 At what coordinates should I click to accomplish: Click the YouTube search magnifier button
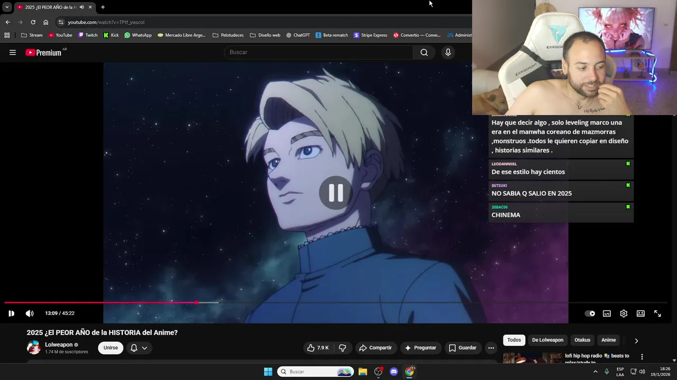coord(424,52)
